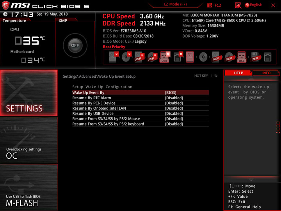
Task: Close the BIOS with the red X
Action: [x=273, y=5]
